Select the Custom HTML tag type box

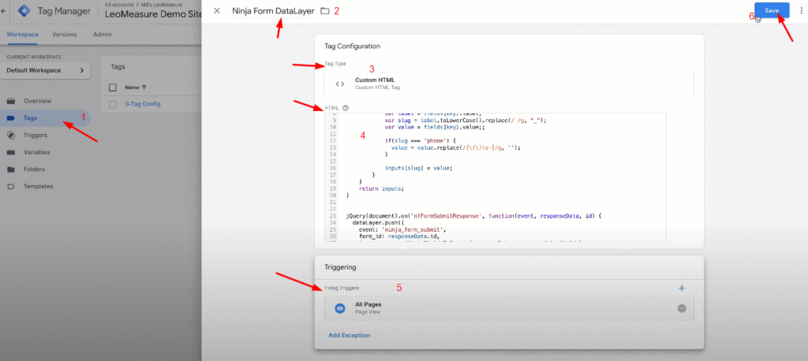pos(509,84)
